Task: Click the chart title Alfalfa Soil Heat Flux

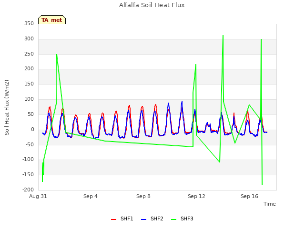Action: 152,5
